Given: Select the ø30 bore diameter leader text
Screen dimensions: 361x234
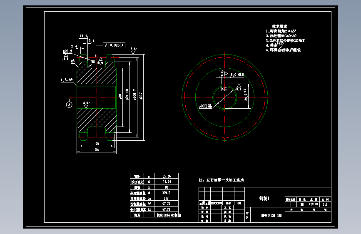Looking at the screenshot, I should [x=205, y=106].
